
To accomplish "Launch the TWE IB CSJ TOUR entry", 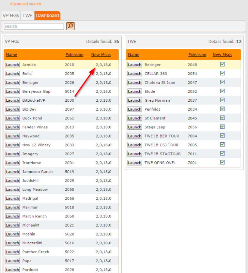I will click(135, 145).
